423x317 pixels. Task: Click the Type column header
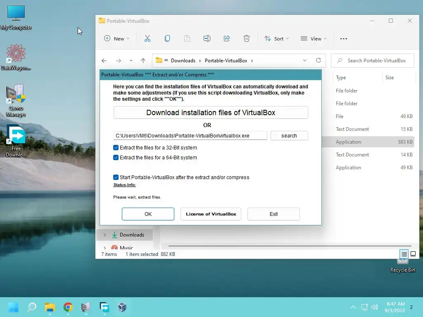click(341, 78)
